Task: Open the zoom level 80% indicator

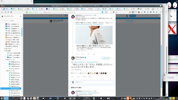Action: point(106,12)
